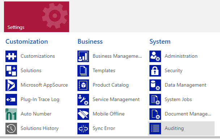Click the Document Management file gear icon
220x139 pixels.
[155, 114]
